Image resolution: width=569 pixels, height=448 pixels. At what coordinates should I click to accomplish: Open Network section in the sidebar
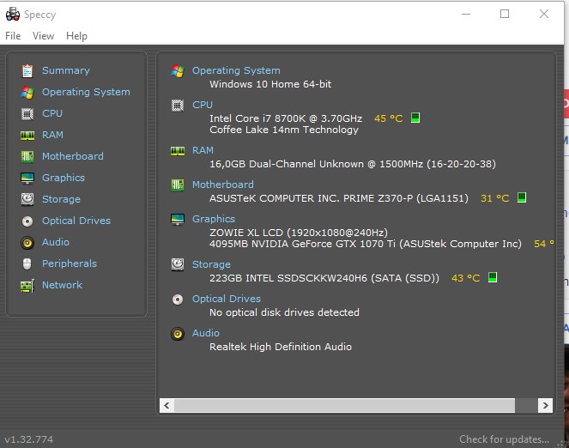click(62, 285)
